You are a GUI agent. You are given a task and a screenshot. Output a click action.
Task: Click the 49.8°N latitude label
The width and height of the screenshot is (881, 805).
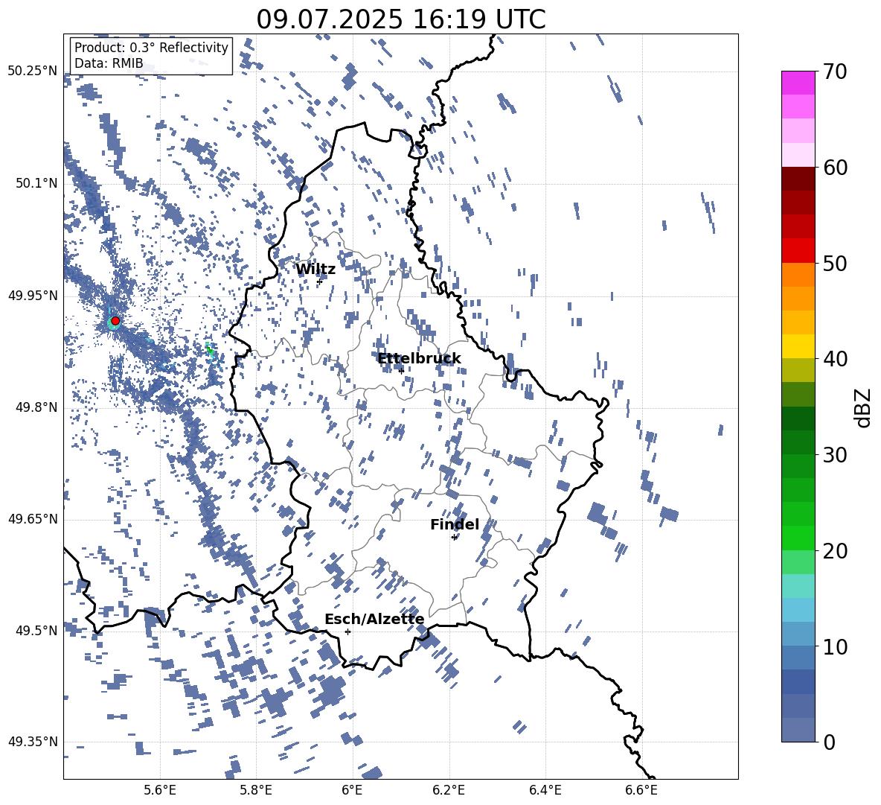point(36,407)
